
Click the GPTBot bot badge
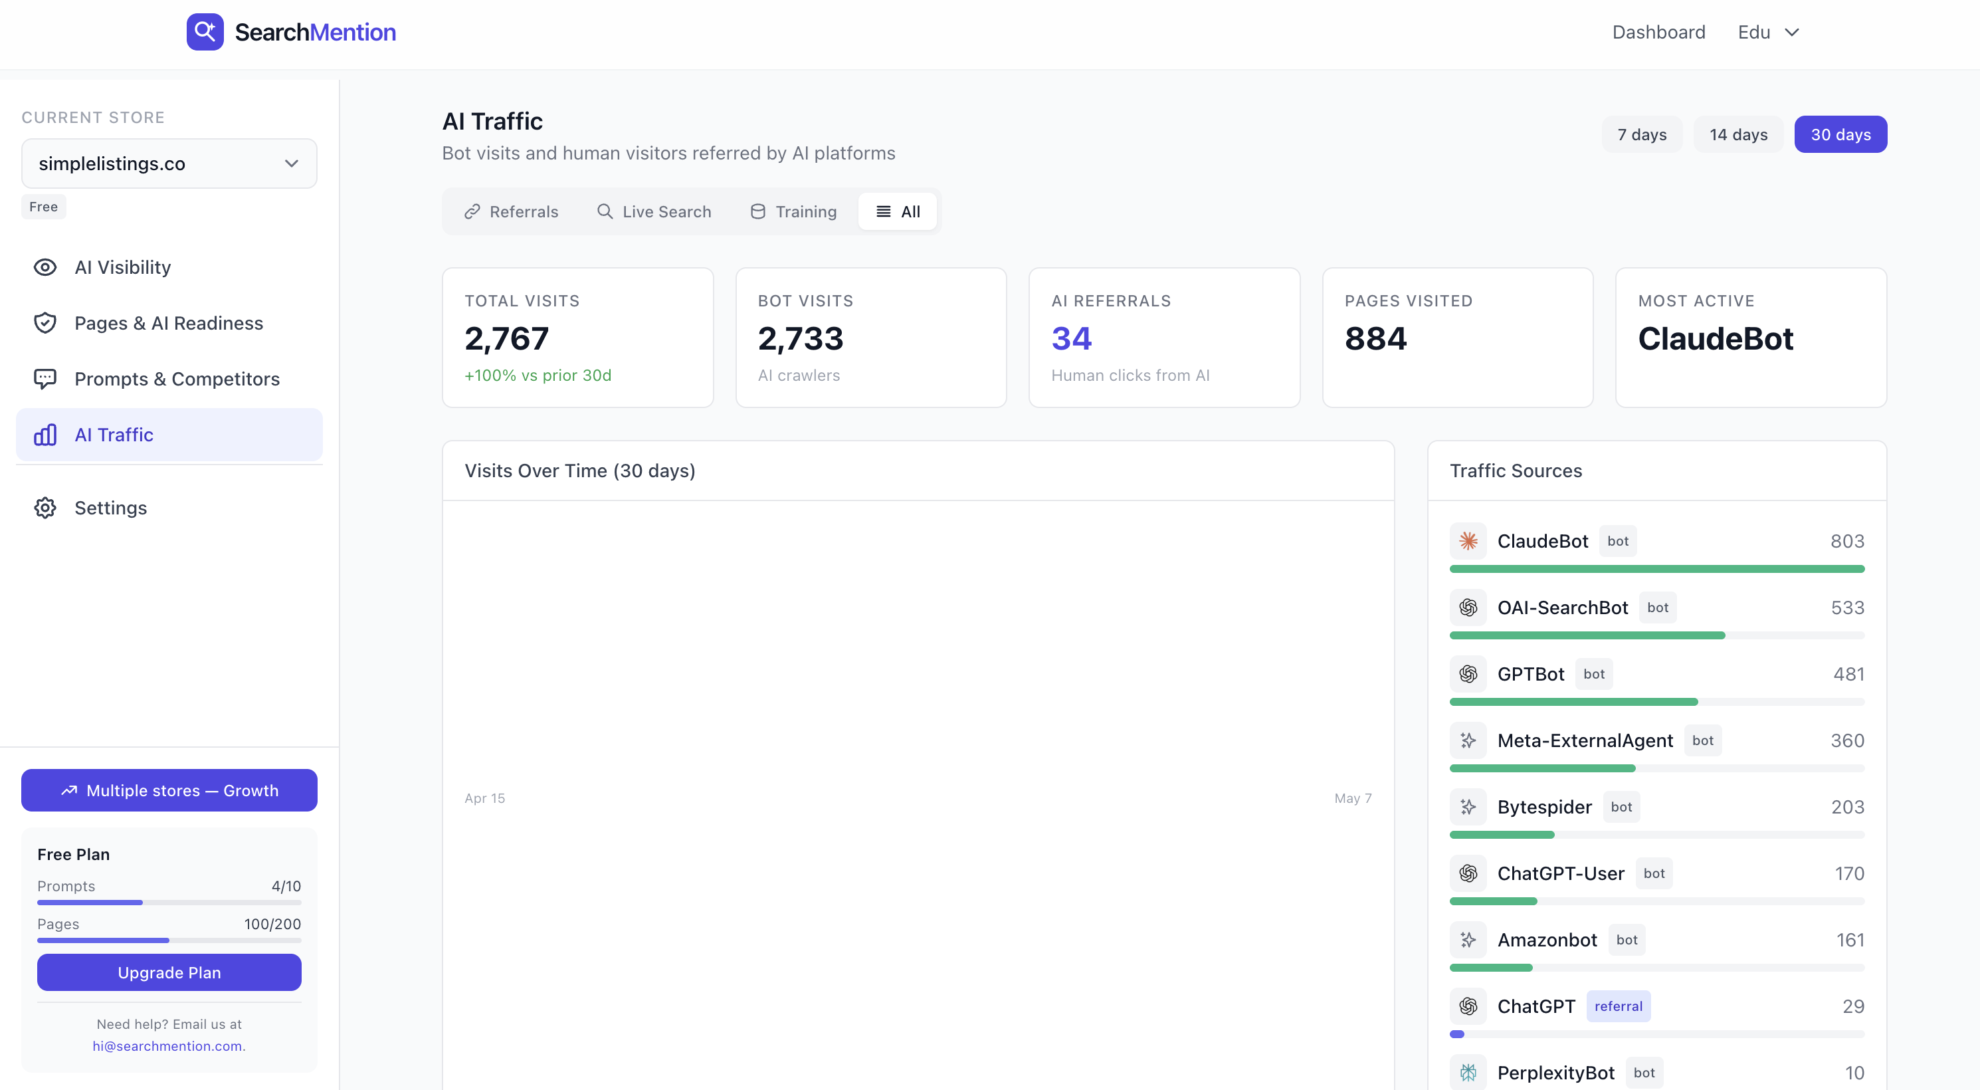[1594, 674]
